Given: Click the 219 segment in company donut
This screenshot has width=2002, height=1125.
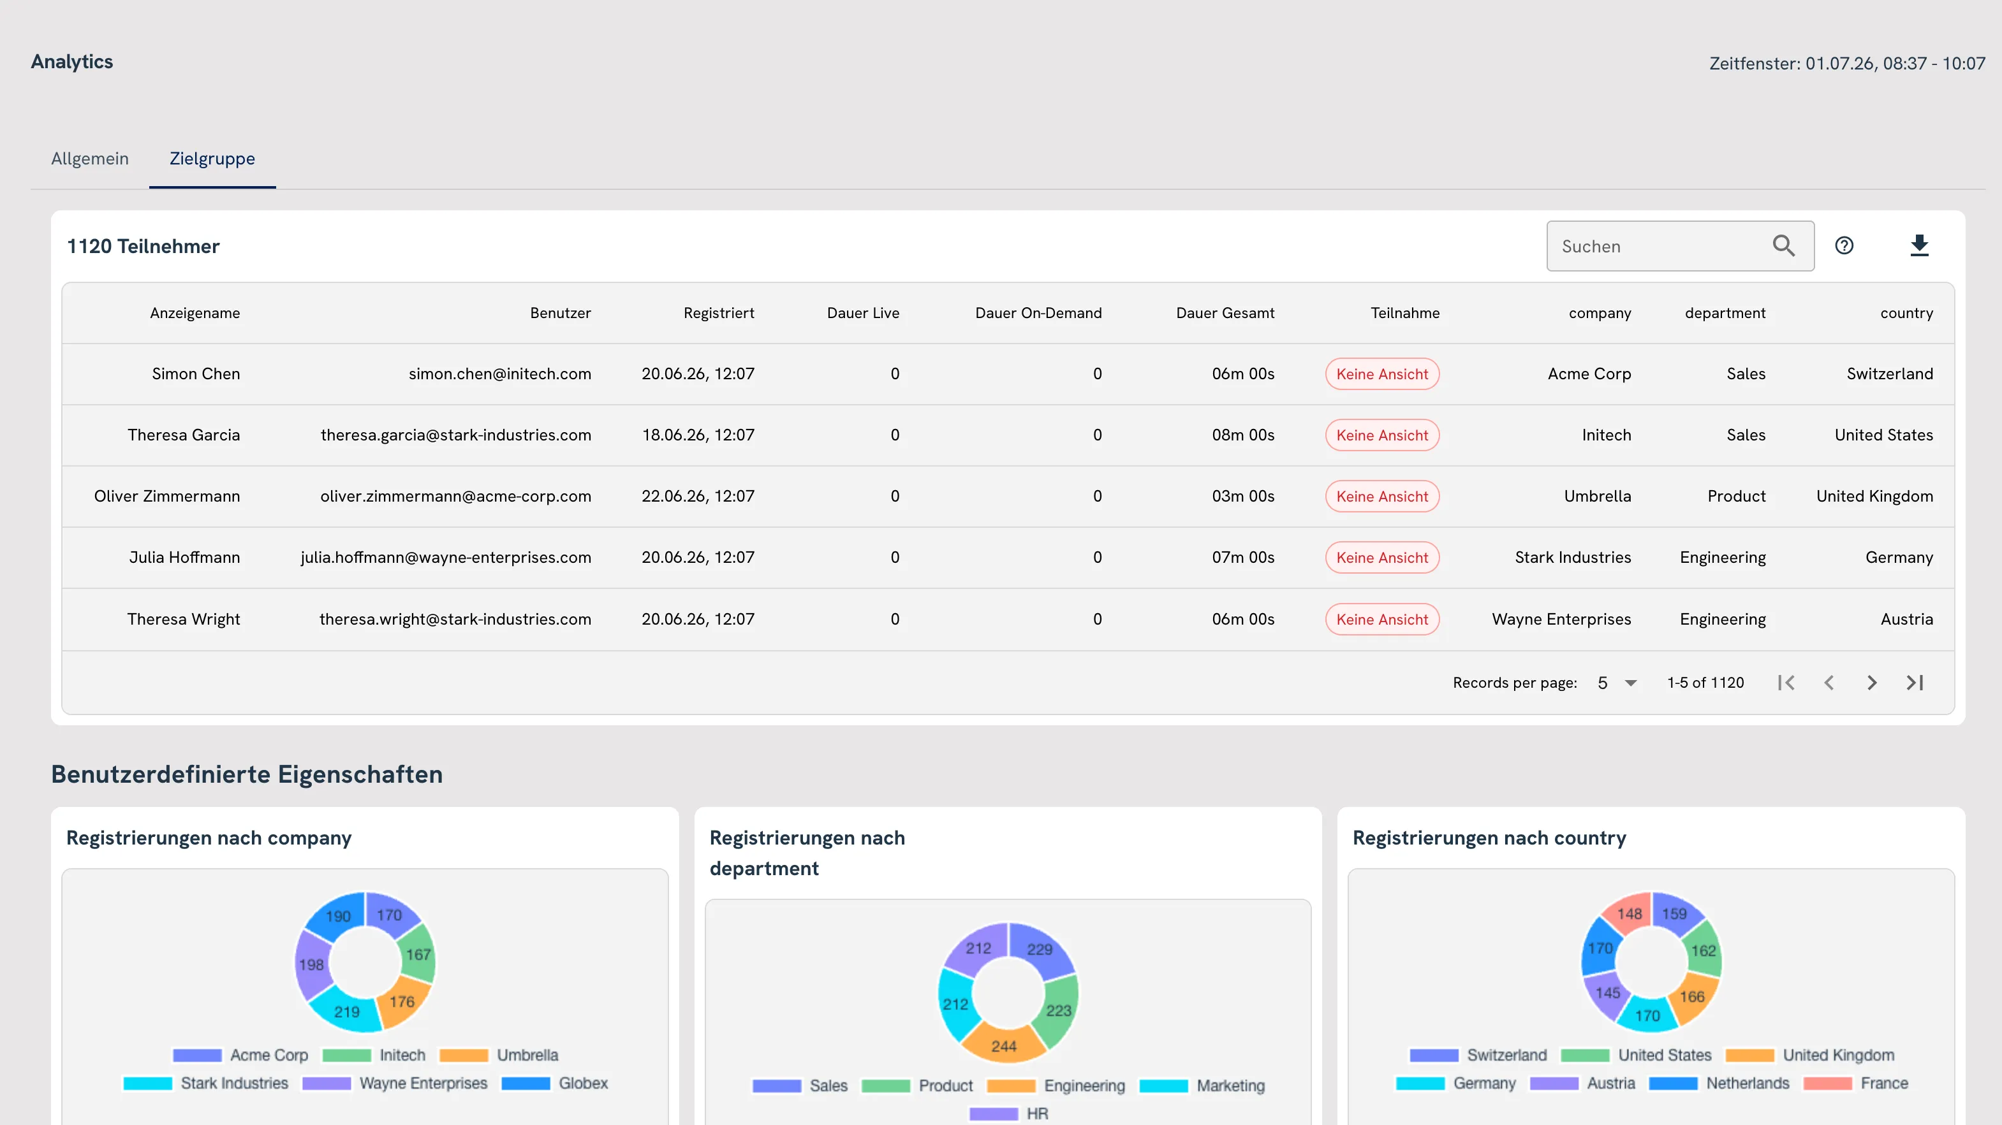Looking at the screenshot, I should pyautogui.click(x=346, y=1012).
